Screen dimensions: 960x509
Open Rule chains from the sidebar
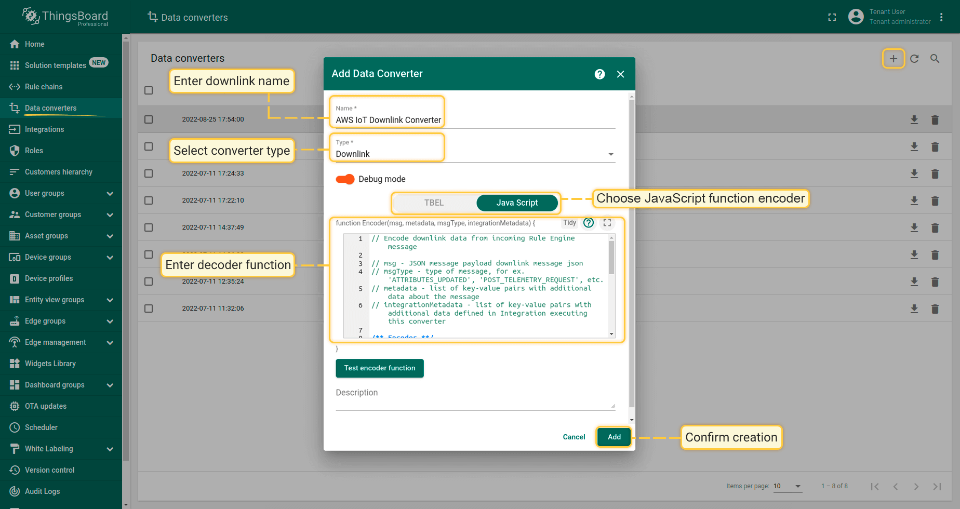44,87
